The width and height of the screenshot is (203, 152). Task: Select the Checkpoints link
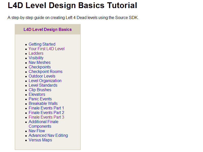click(x=40, y=67)
